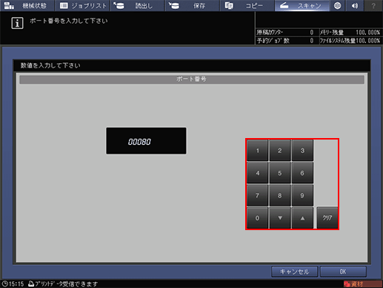Open help with the question mark icon
This screenshot has height=288, width=383.
[x=373, y=6]
